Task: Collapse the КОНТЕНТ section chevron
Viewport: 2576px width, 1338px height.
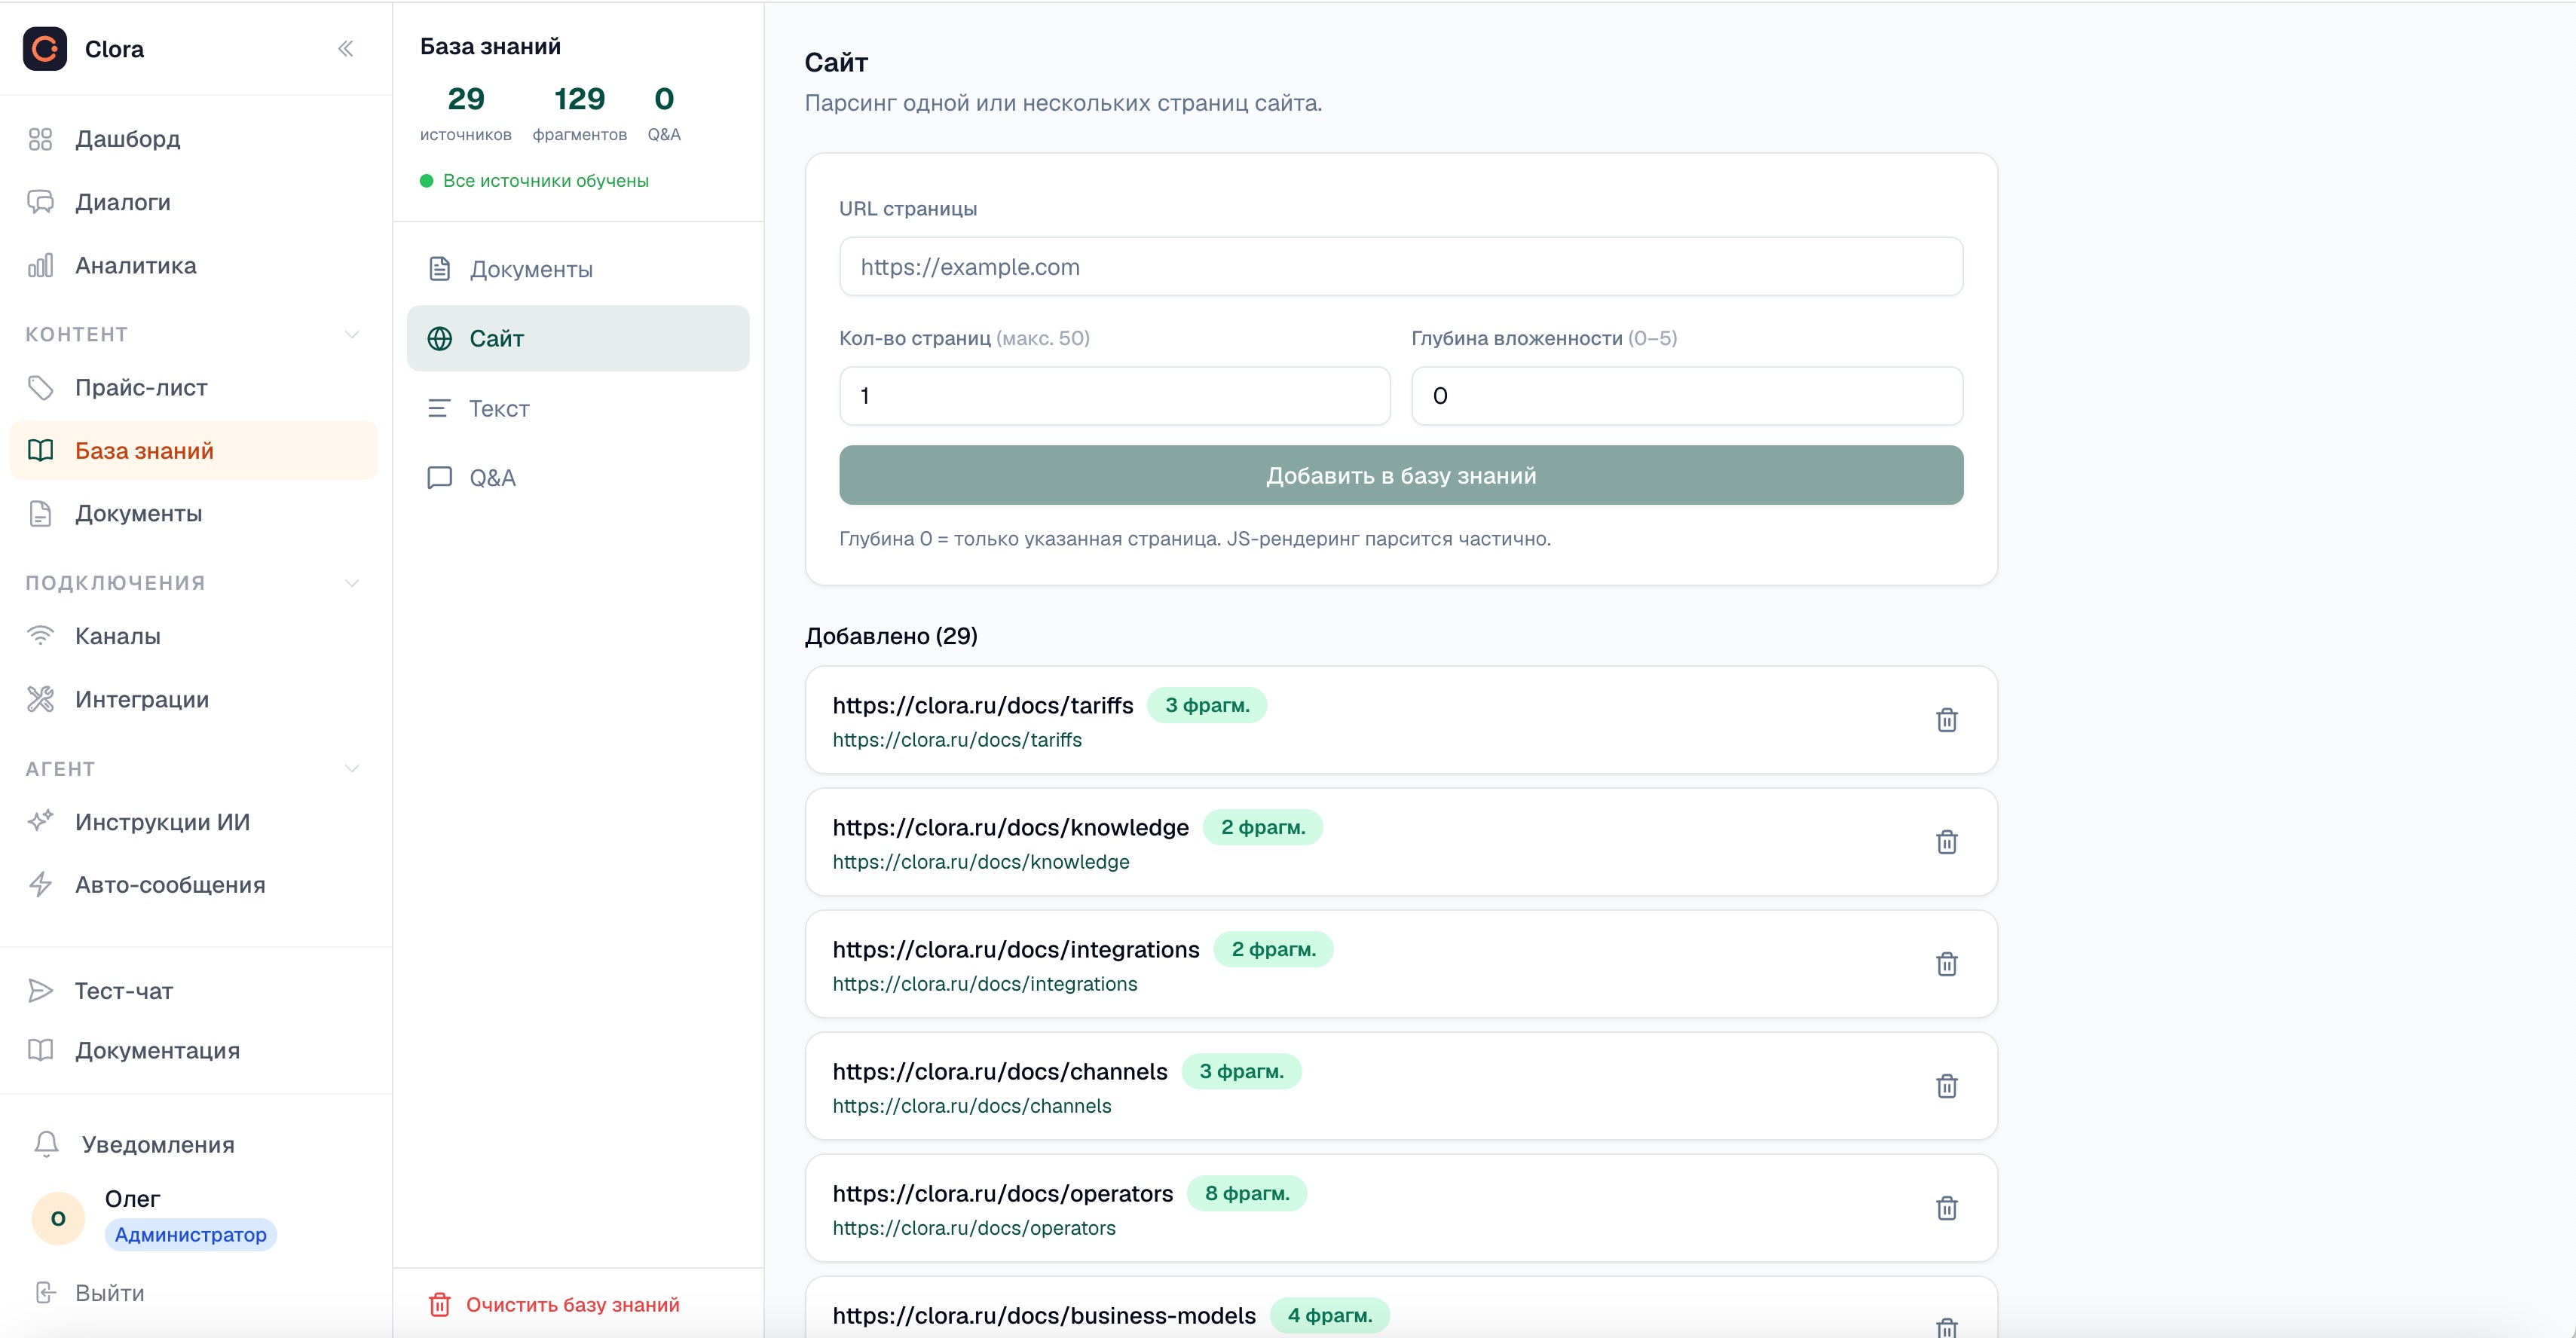Action: click(x=351, y=334)
